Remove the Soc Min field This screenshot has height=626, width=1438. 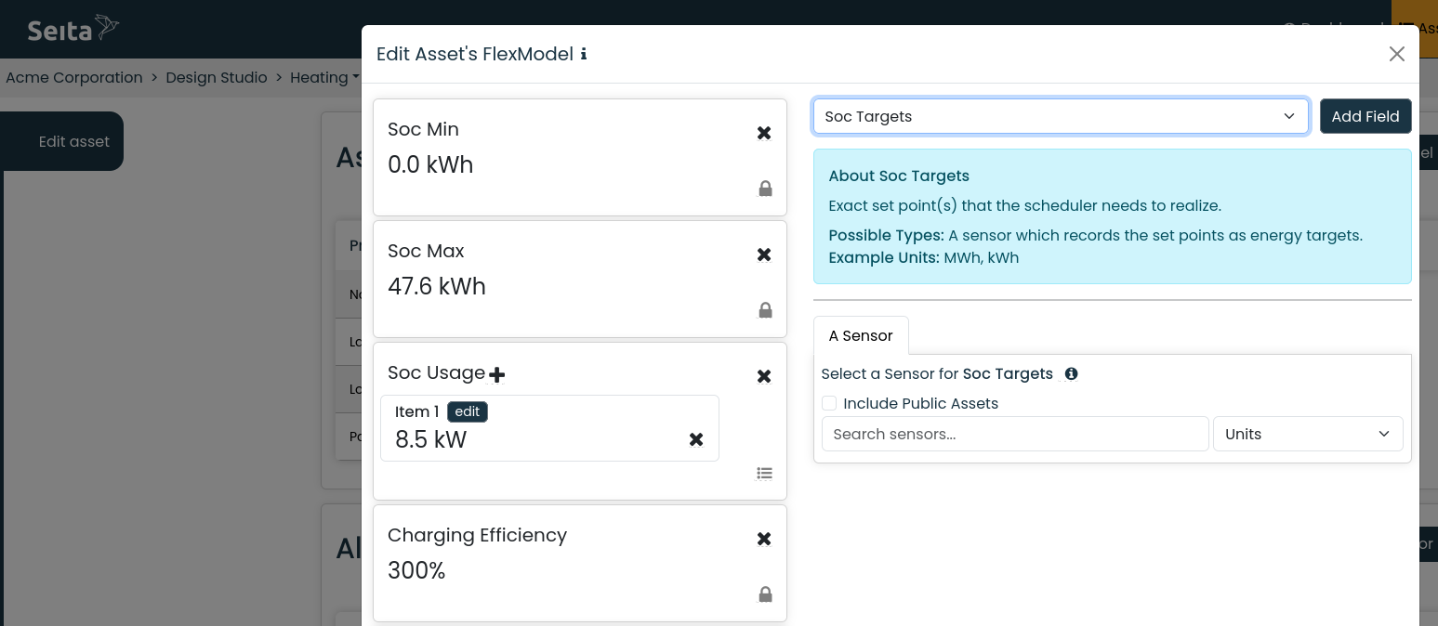(764, 133)
